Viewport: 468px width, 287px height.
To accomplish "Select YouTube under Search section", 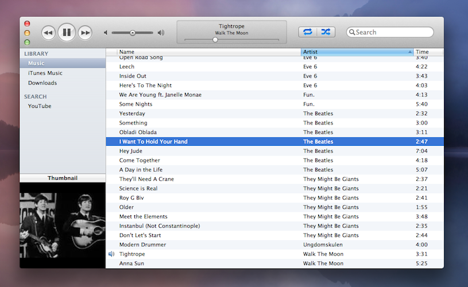I will pos(40,106).
